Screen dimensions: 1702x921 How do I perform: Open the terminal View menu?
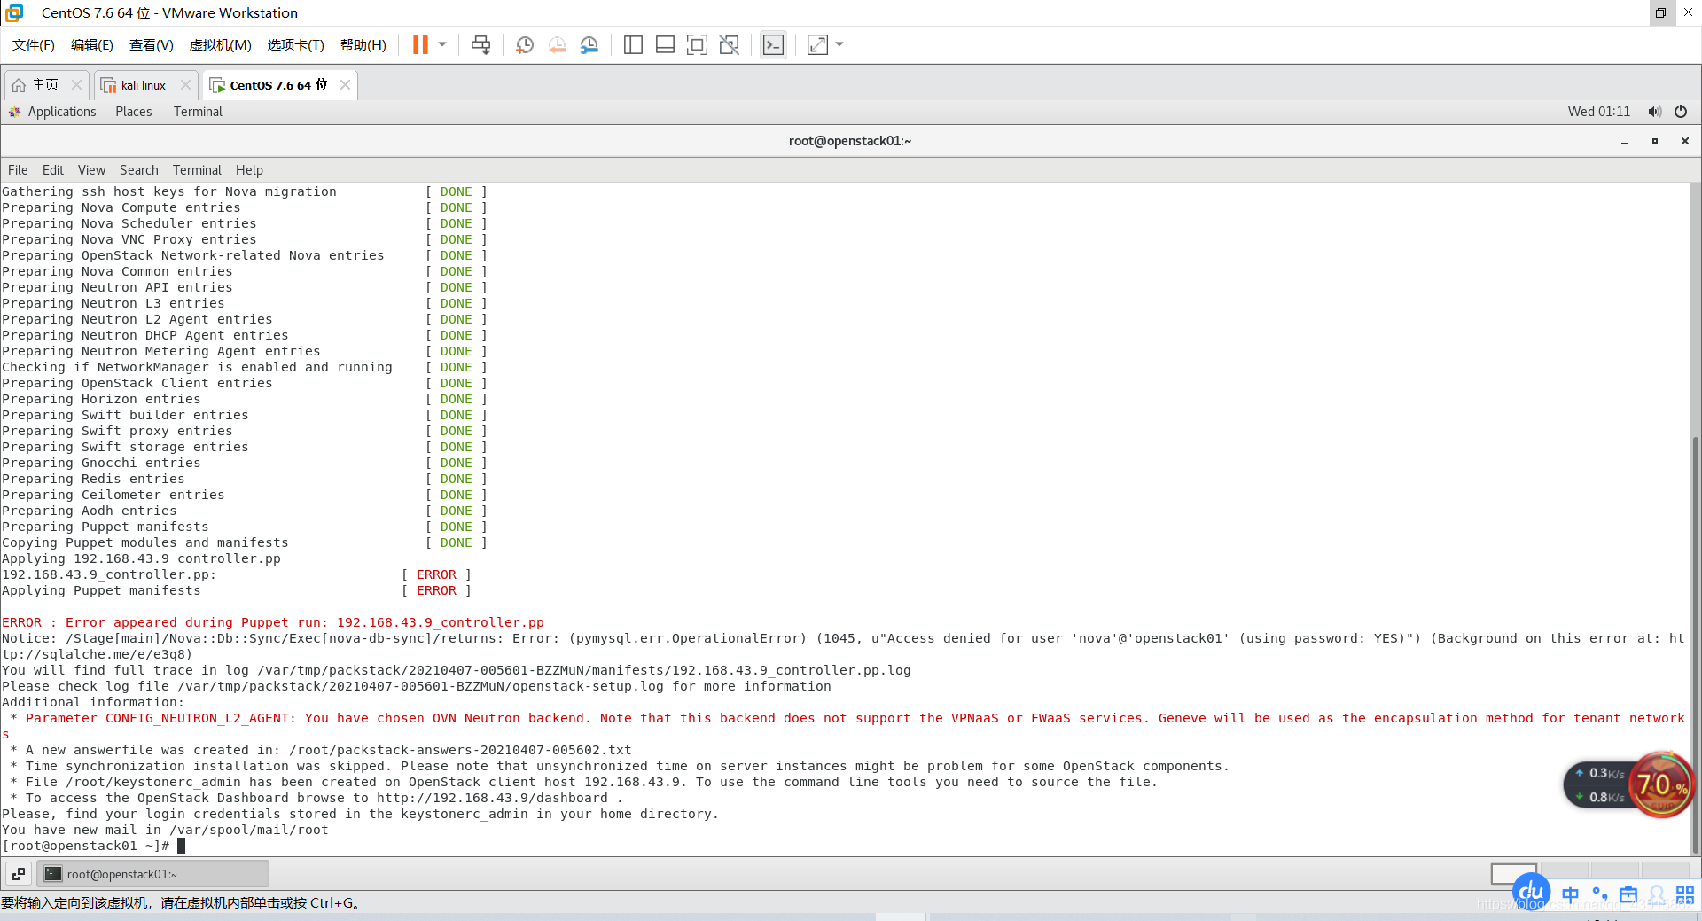pyautogui.click(x=91, y=170)
